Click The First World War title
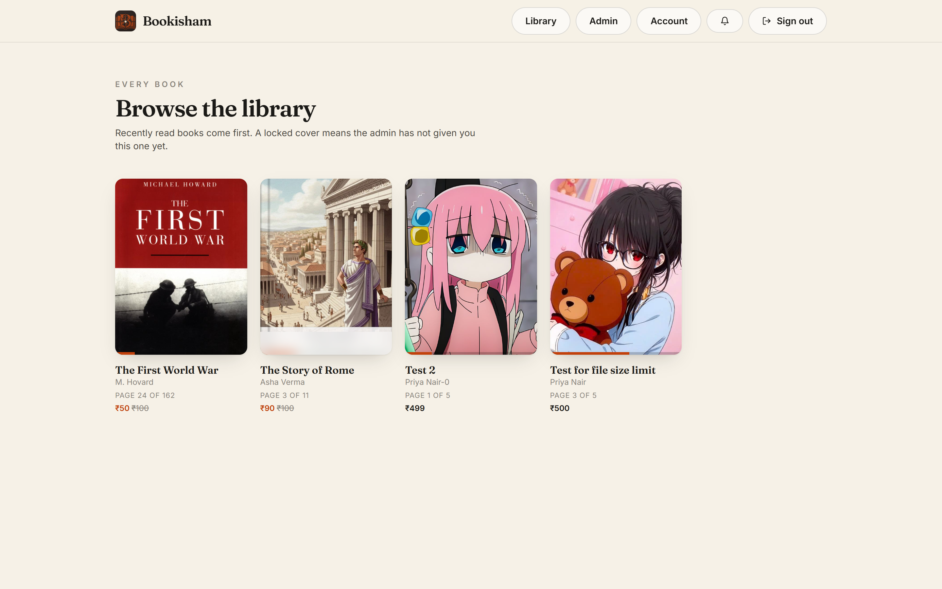Image resolution: width=942 pixels, height=589 pixels. pyautogui.click(x=166, y=370)
